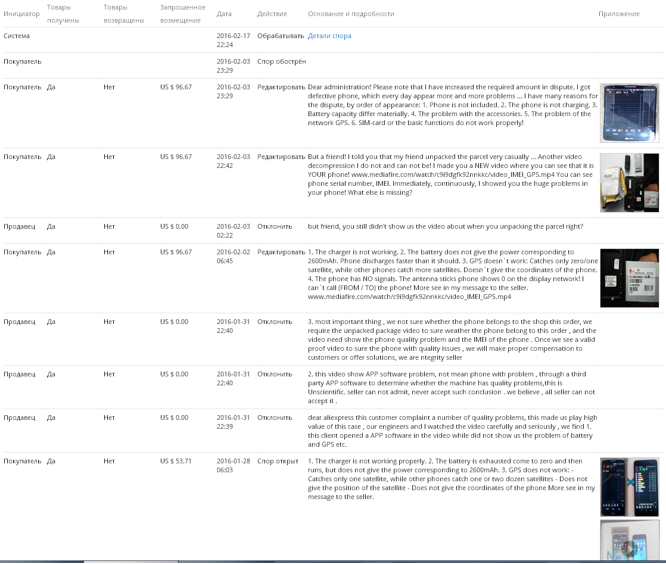Click the Запрошенное возмещение column header
This screenshot has height=564, width=666.
182,14
